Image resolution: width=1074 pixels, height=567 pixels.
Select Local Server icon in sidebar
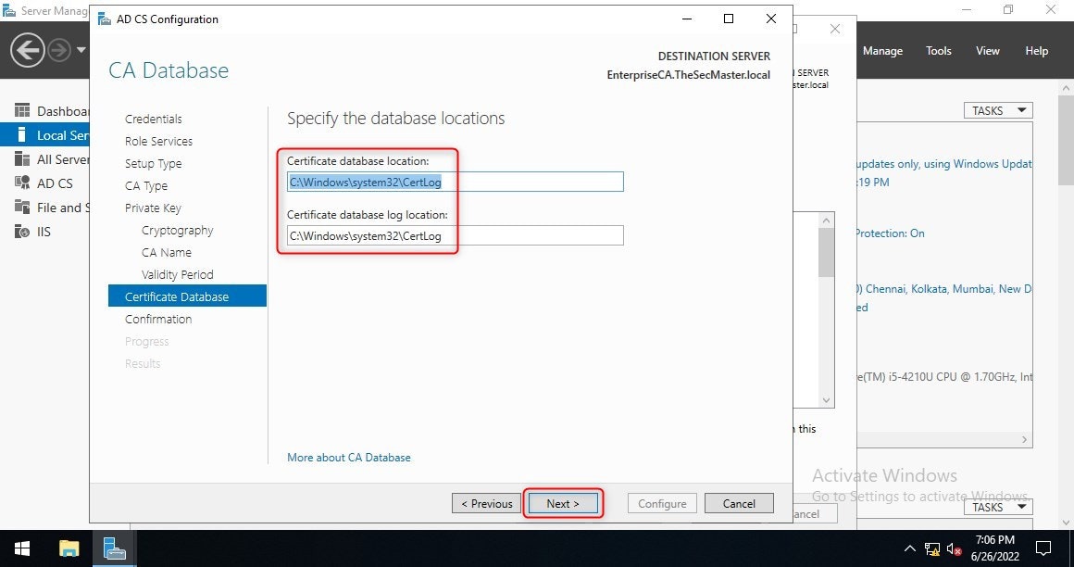point(22,135)
